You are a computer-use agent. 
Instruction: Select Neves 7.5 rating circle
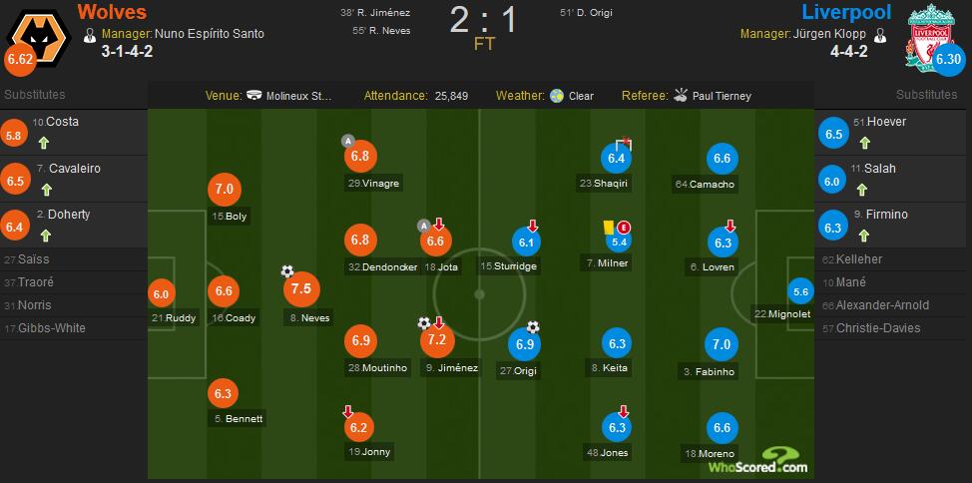click(x=299, y=289)
